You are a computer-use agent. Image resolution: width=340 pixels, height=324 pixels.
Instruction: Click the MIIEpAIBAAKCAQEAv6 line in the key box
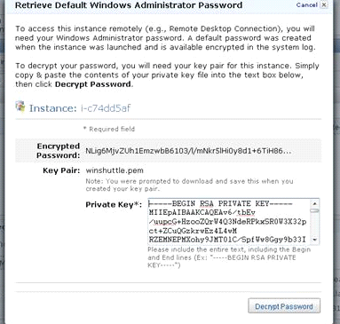(x=202, y=212)
